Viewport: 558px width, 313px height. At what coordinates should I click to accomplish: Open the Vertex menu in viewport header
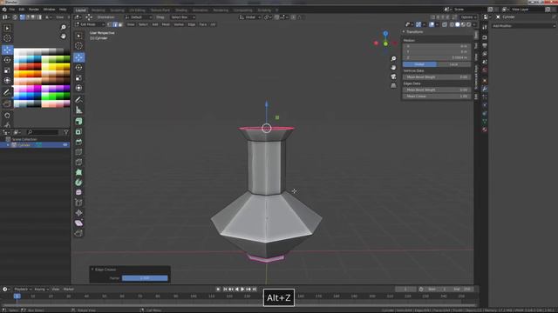[179, 24]
